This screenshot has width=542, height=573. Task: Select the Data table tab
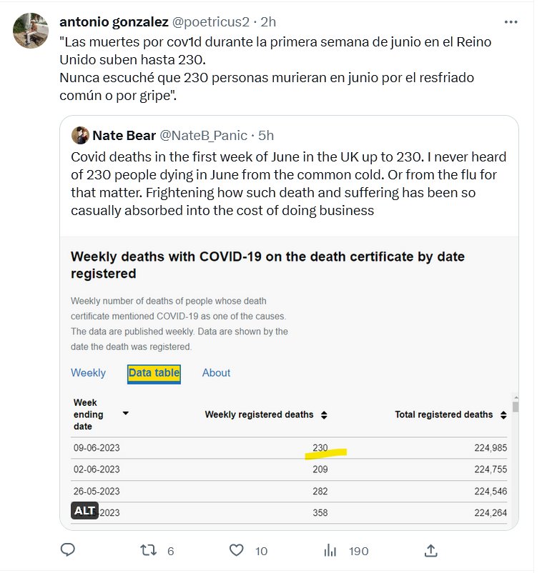click(x=154, y=373)
